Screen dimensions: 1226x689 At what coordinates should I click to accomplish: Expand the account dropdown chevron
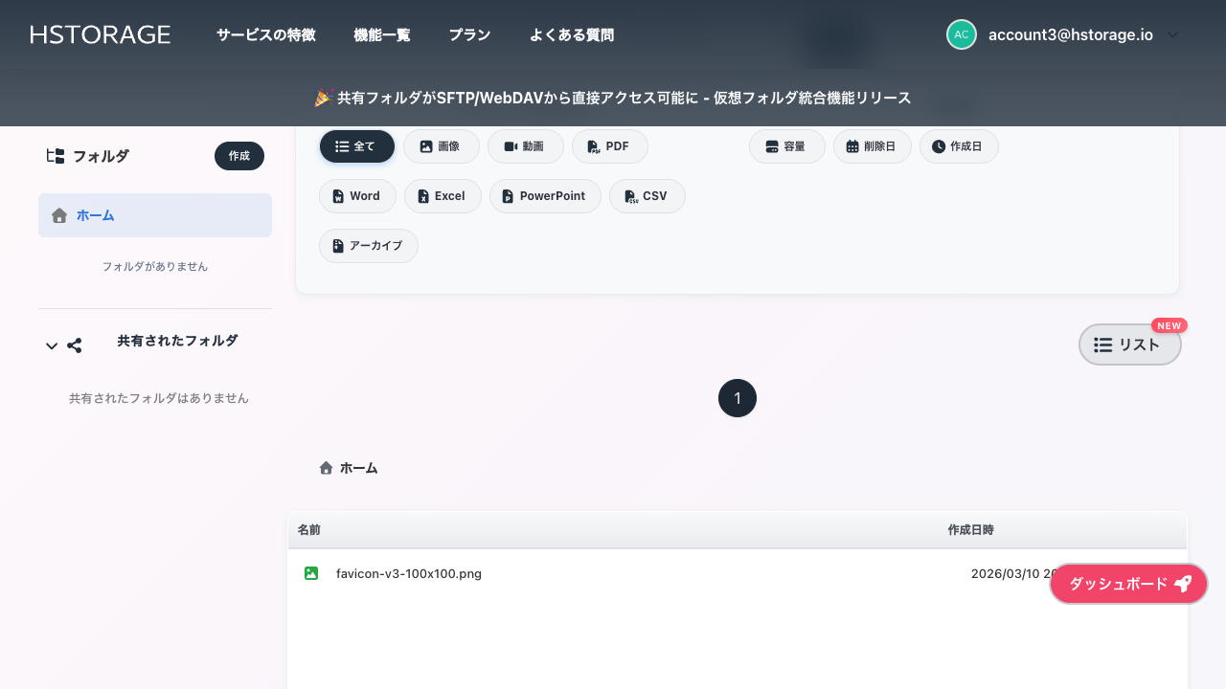[1173, 35]
